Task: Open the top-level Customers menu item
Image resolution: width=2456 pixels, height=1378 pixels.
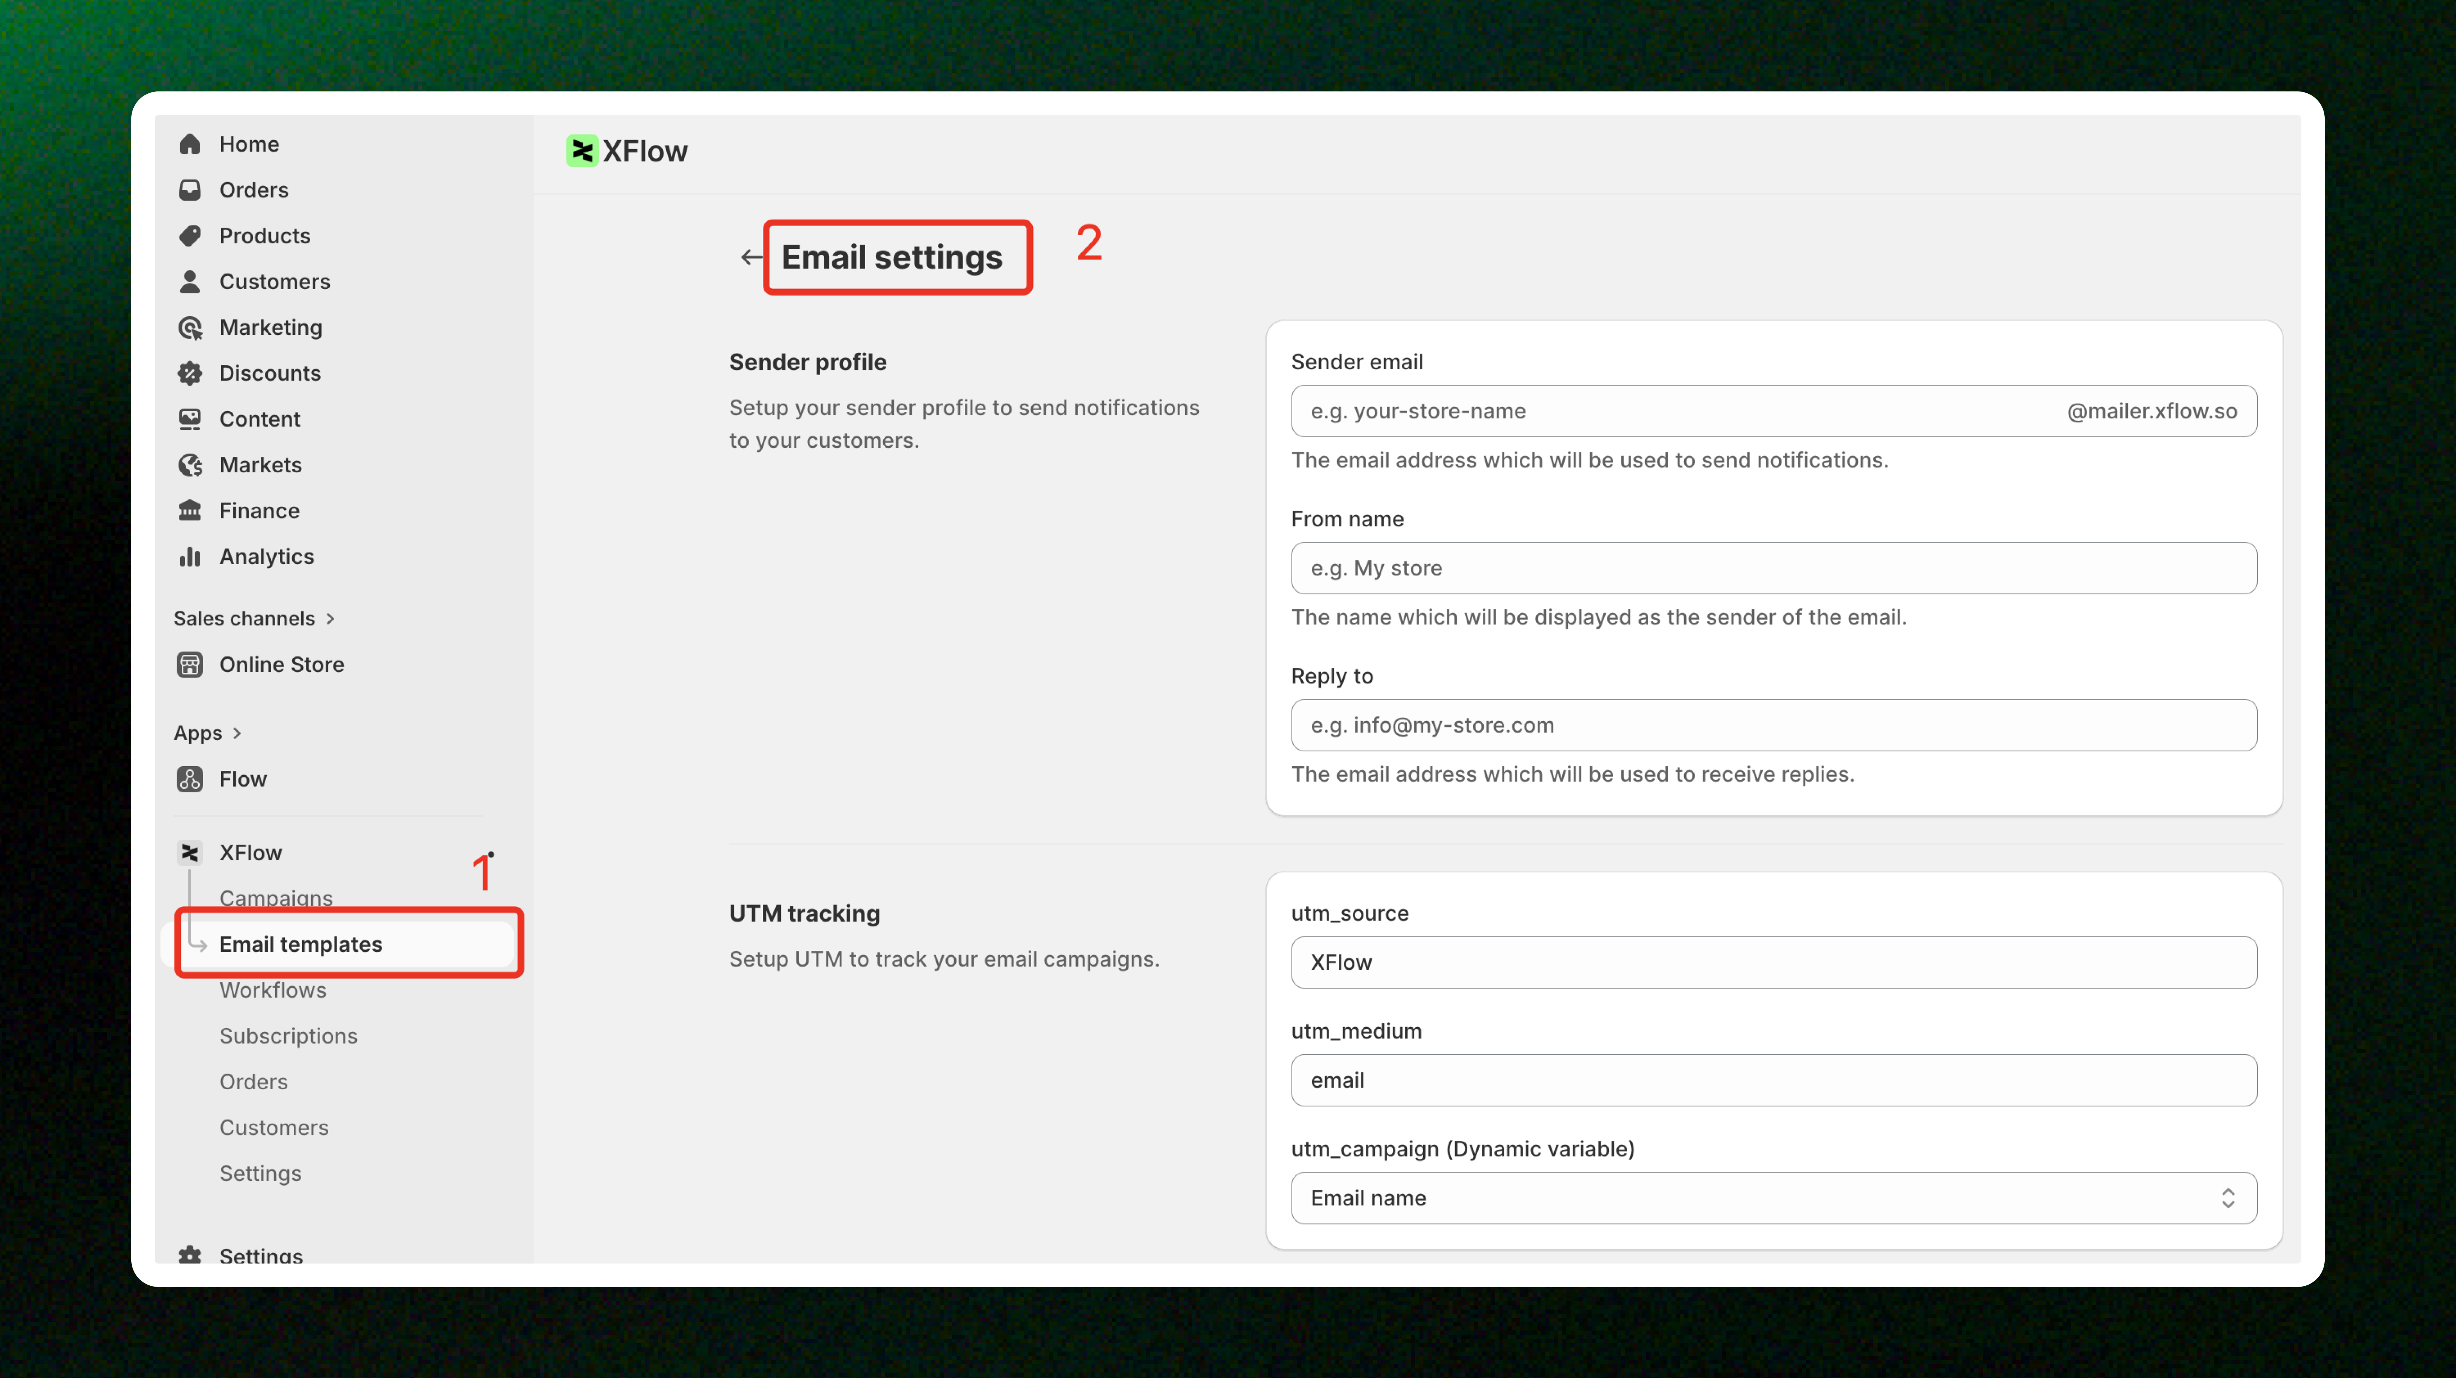Action: pyautogui.click(x=275, y=281)
